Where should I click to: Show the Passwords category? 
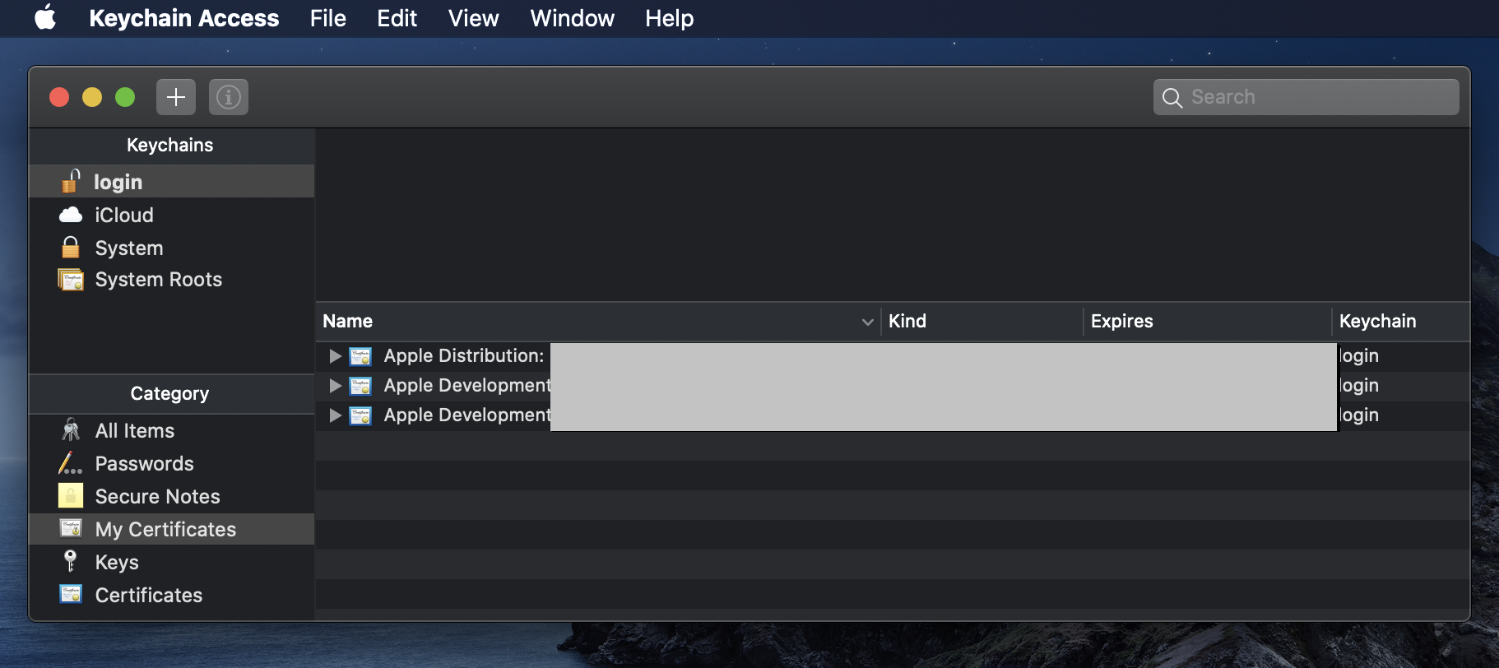(172, 463)
